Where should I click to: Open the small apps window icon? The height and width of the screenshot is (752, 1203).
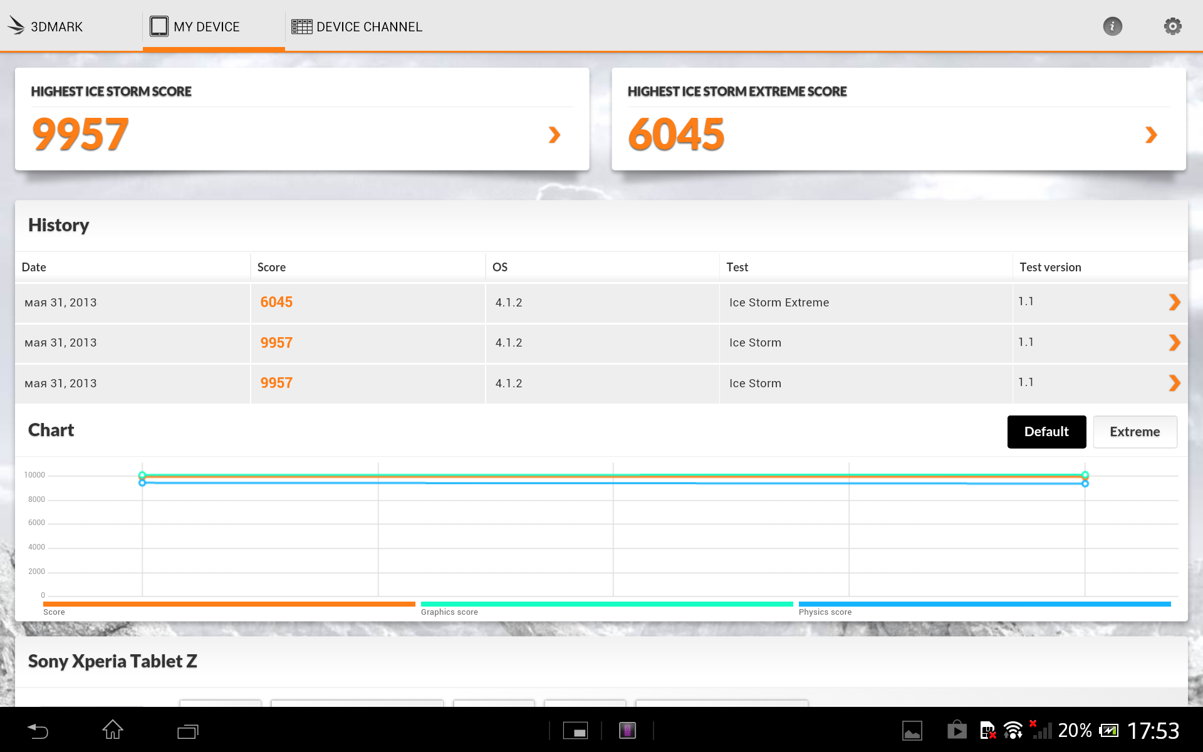tap(575, 731)
